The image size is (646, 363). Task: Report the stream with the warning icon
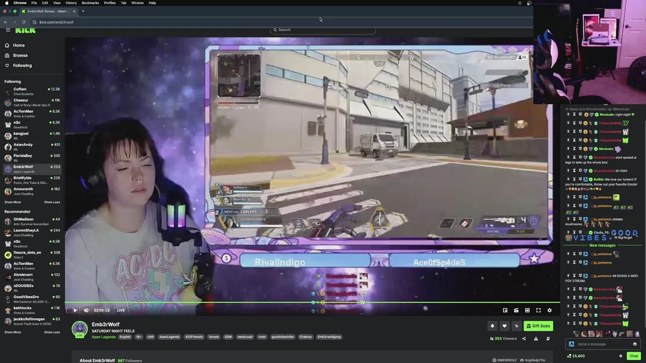coord(536,339)
